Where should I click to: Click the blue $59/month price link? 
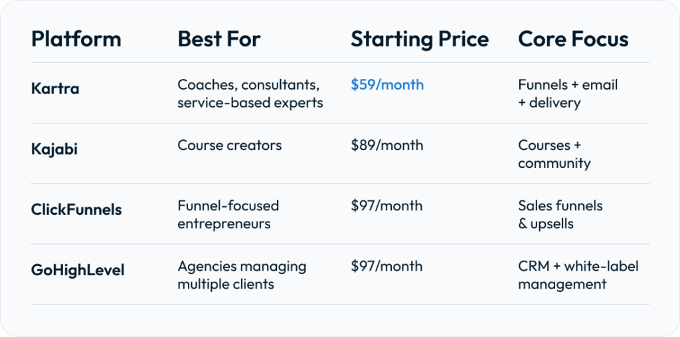387,85
